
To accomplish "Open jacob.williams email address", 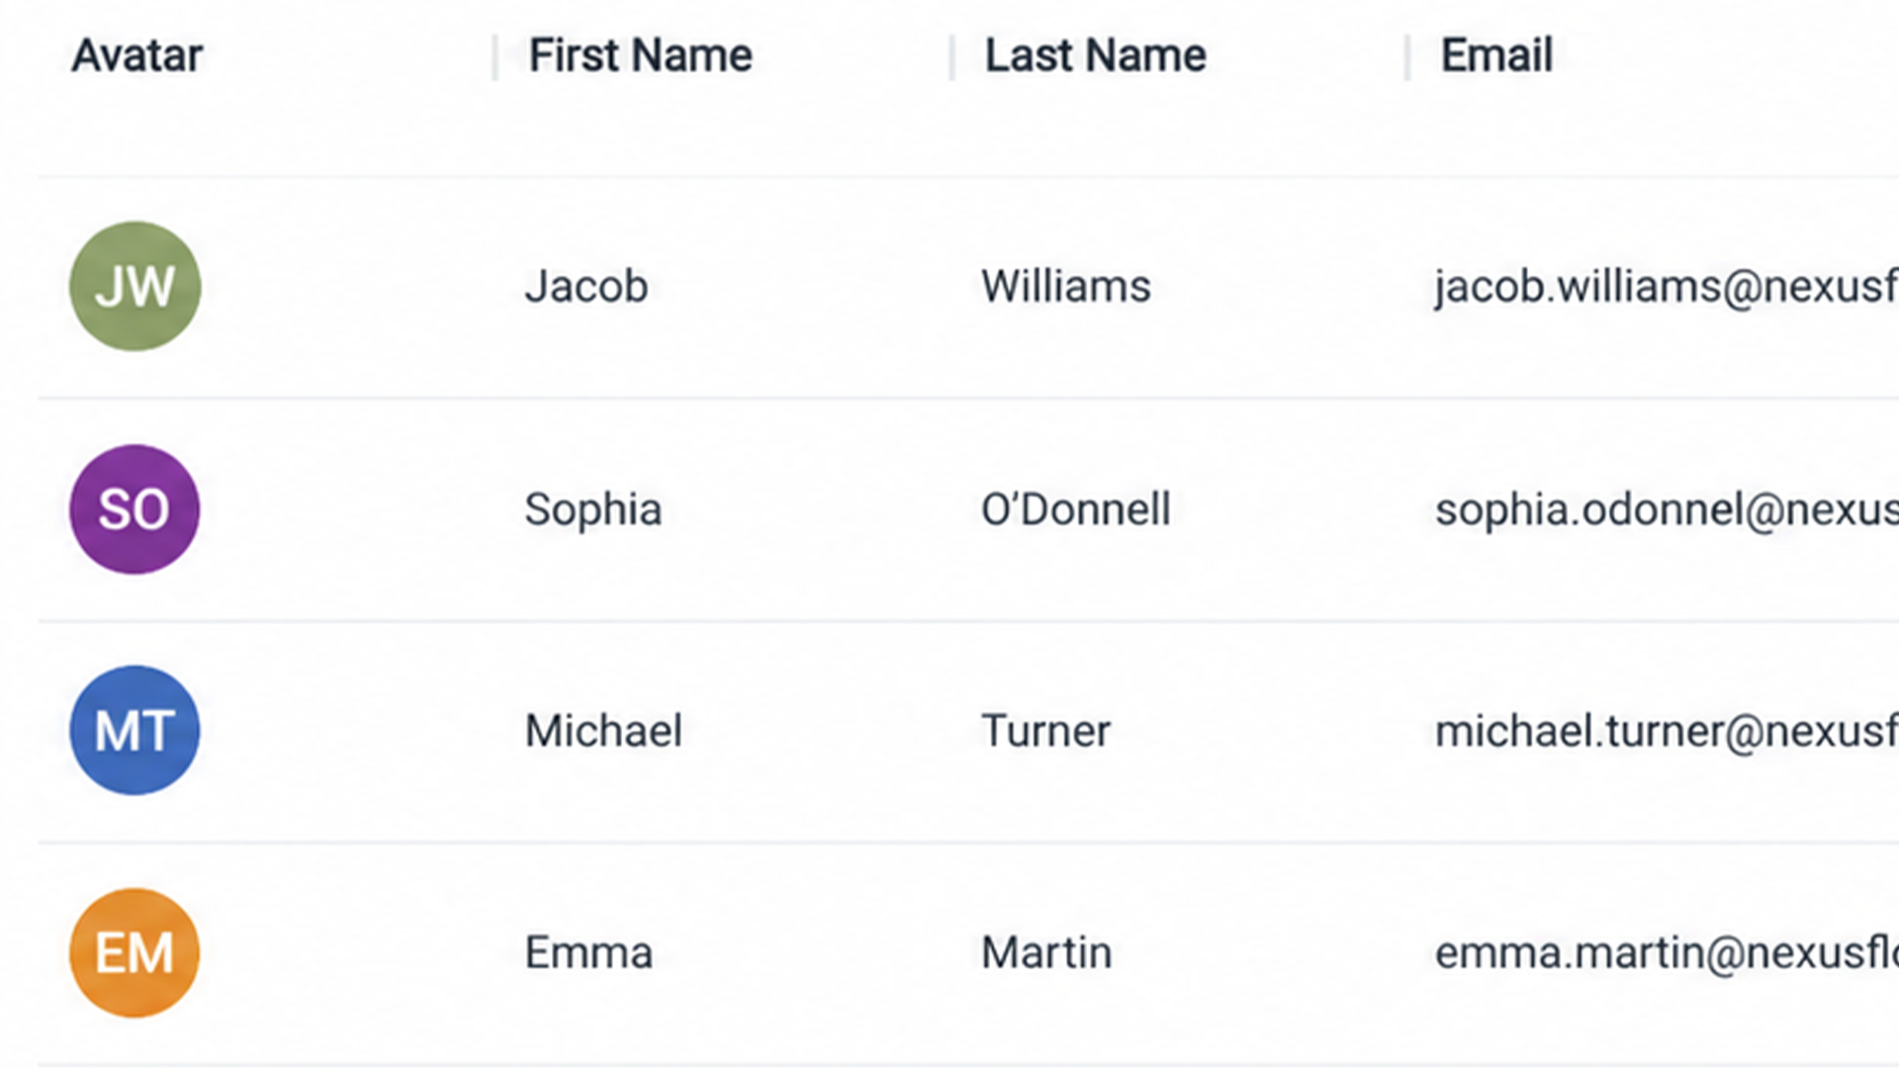I will [x=1667, y=288].
